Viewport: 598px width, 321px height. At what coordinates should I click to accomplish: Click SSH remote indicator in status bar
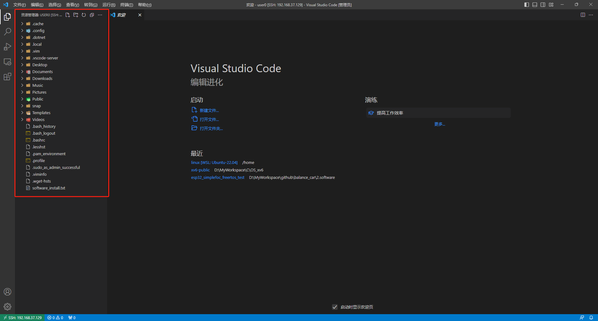click(22, 318)
